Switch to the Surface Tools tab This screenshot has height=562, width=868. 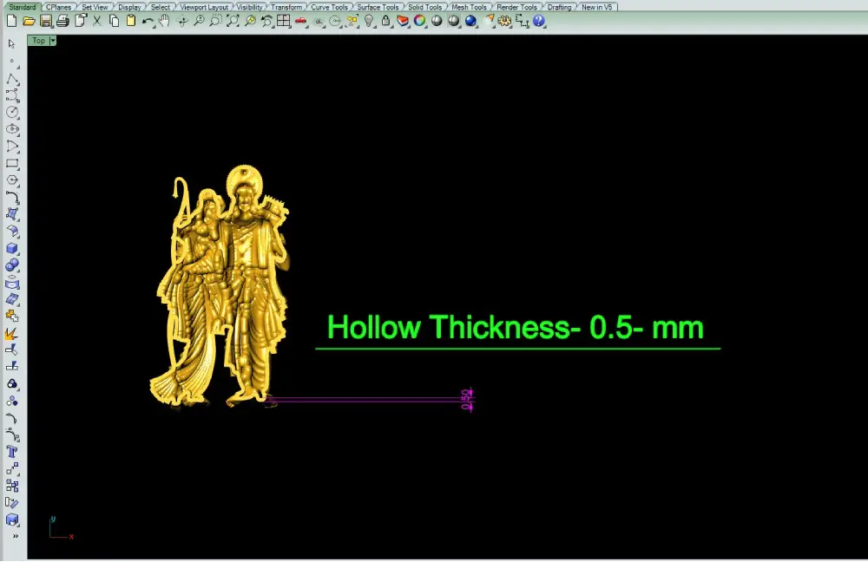tap(378, 7)
